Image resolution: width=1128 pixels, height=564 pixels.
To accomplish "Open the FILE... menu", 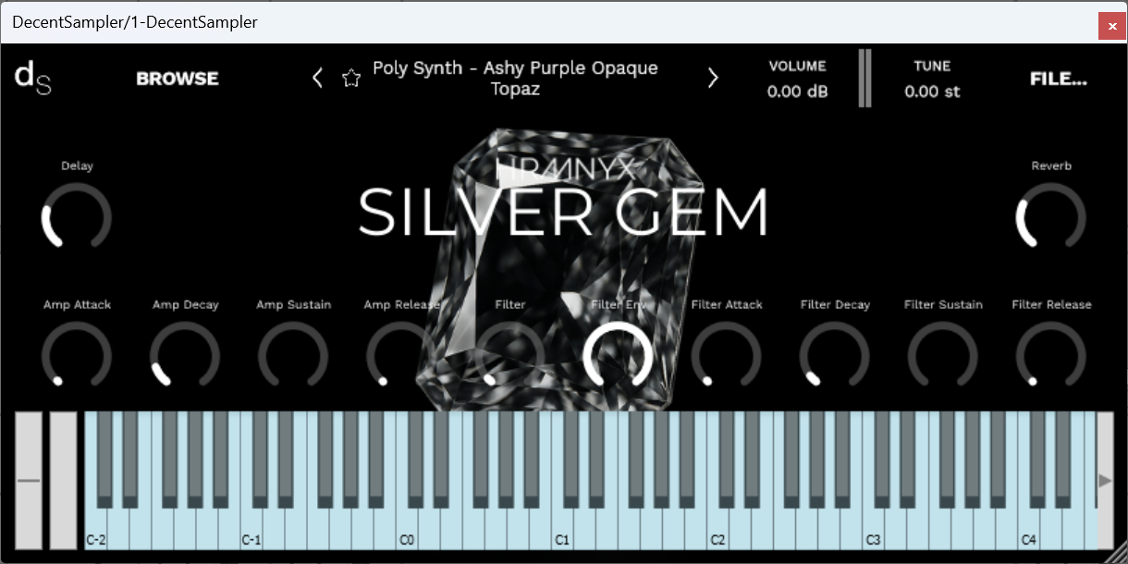I will 1059,79.
